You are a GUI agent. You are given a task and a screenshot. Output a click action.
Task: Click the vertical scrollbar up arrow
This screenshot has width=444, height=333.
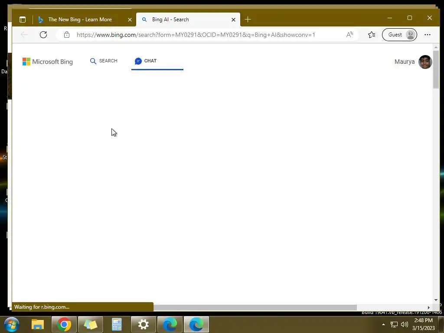(x=436, y=47)
